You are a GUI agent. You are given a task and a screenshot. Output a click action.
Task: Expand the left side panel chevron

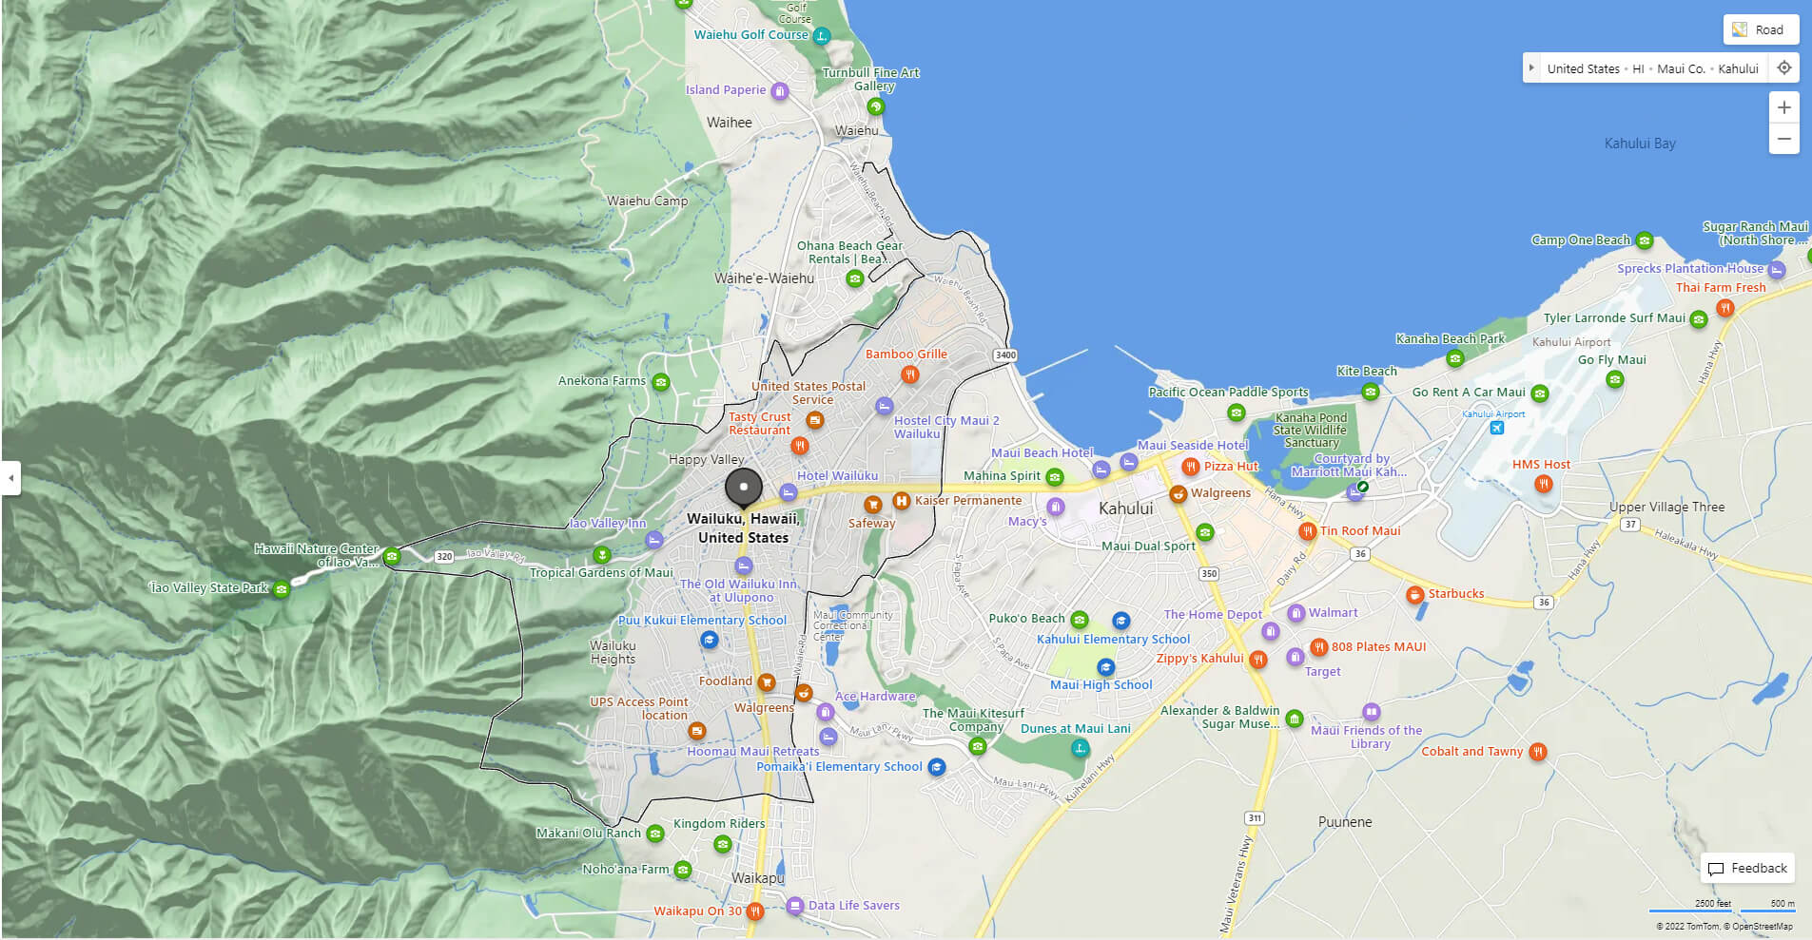(x=10, y=477)
